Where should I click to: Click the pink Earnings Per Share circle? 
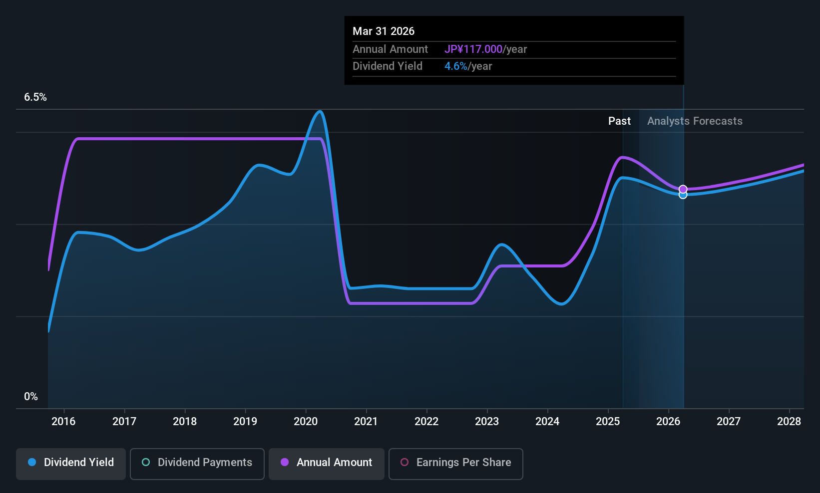tap(405, 462)
